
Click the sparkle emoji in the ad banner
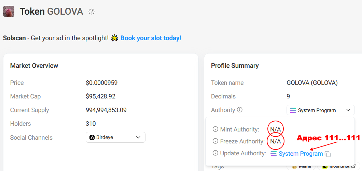tap(114, 38)
